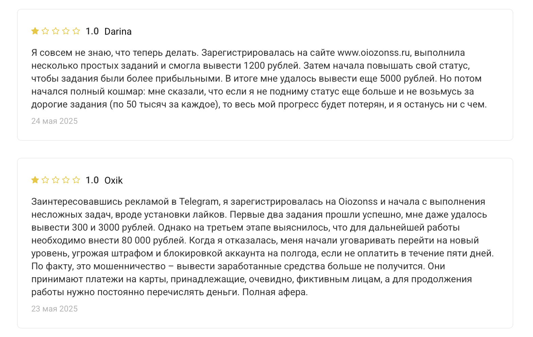
Task: Open reviewer Darina's profile name
Action: [118, 32]
